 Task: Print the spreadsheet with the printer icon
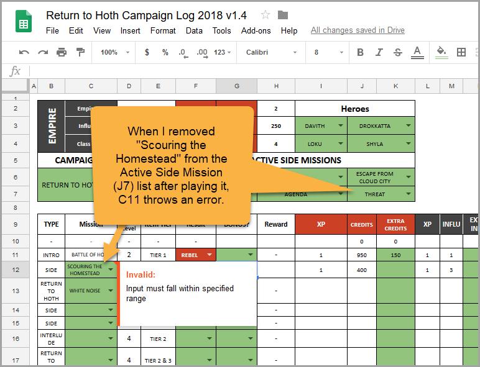(62, 52)
